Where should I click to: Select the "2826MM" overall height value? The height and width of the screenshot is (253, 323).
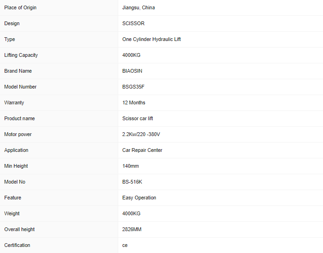(x=132, y=229)
